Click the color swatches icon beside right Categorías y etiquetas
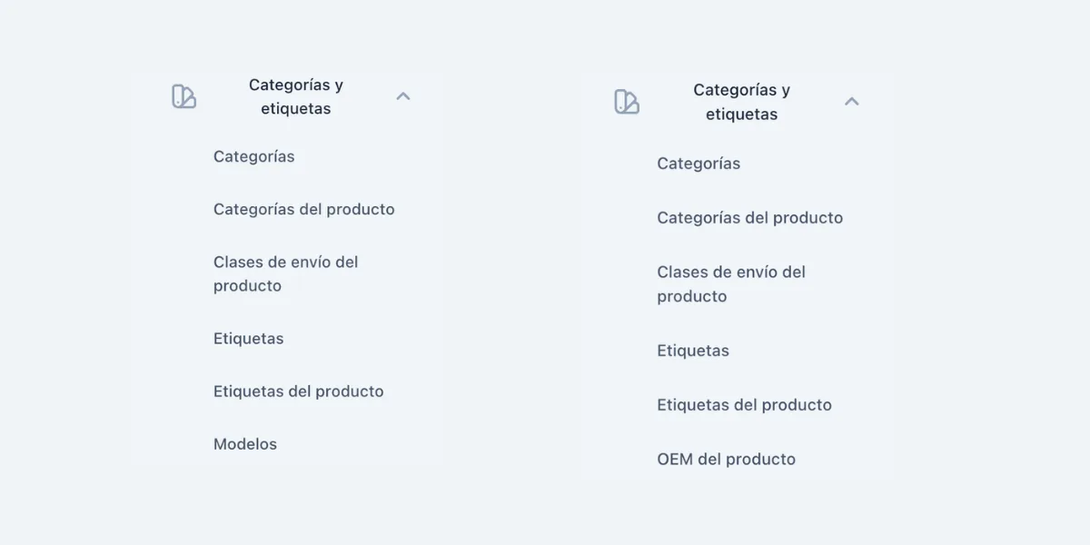 (627, 101)
